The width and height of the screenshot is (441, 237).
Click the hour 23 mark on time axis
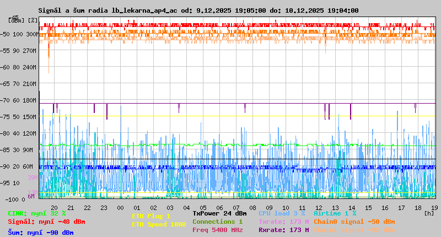coord(104,208)
